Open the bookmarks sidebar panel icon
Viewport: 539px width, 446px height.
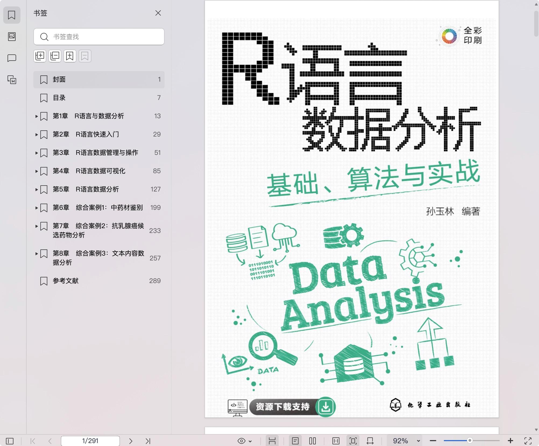point(12,15)
